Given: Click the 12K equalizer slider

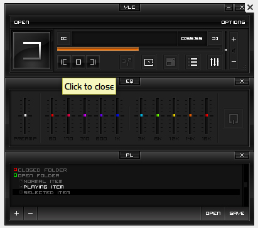Looking at the screenshot, I should 174,116.
